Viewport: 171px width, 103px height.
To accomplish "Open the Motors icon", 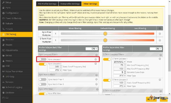I will pos(3,61).
